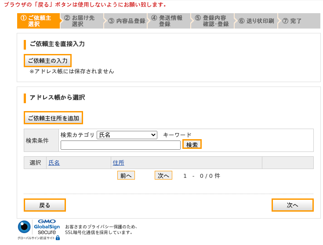Image resolution: width=323 pixels, height=245 pixels.
Task: Open step ④ 発送情報登録
Action: pos(169,21)
